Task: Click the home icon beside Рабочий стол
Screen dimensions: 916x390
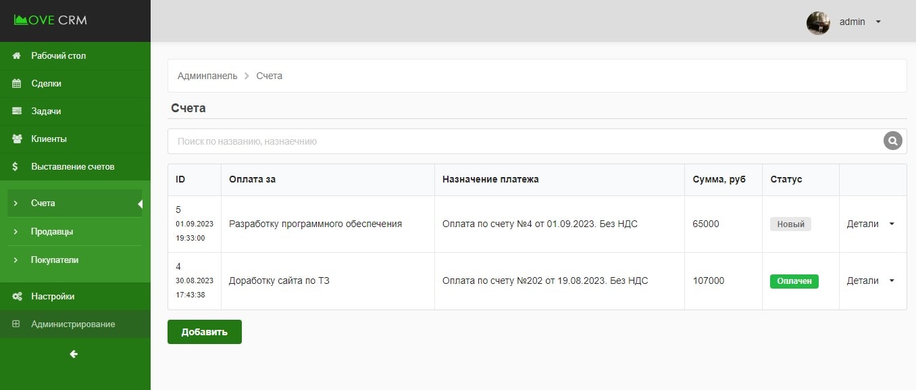Action: click(x=18, y=56)
